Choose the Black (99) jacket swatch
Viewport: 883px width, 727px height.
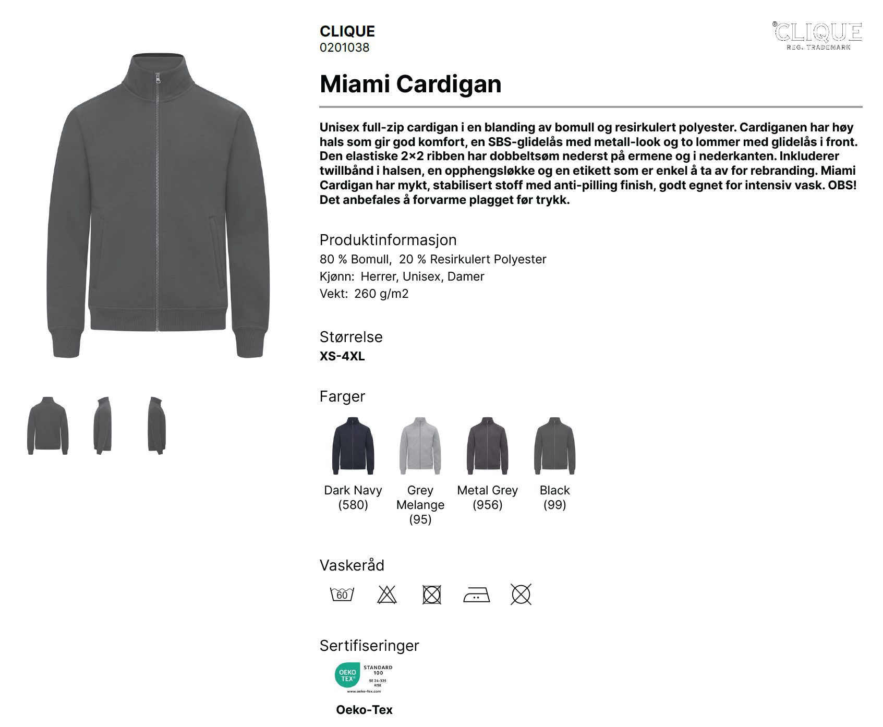tap(555, 446)
